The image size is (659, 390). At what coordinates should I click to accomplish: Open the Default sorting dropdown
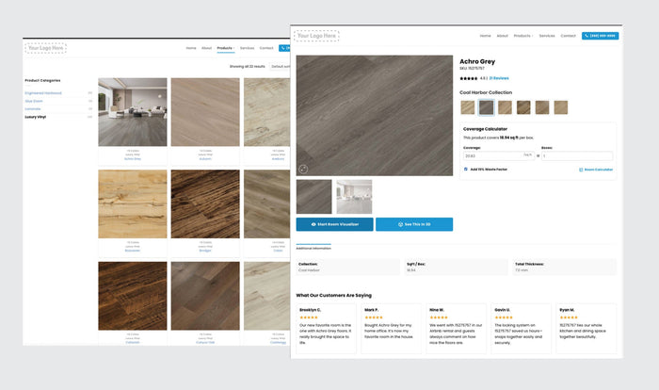[280, 67]
